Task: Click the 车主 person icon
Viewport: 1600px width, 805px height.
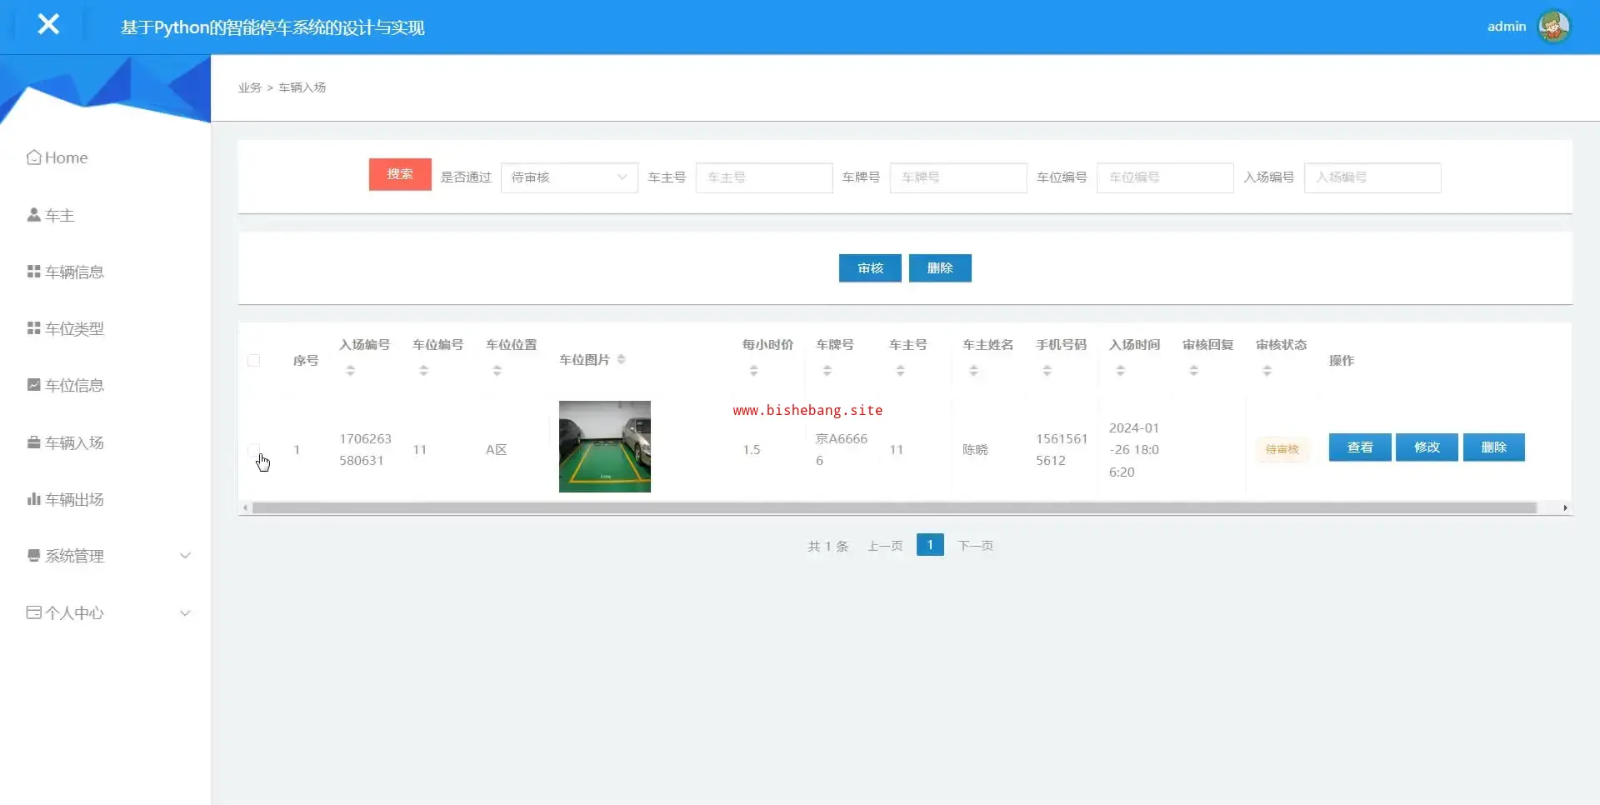Action: click(x=33, y=215)
